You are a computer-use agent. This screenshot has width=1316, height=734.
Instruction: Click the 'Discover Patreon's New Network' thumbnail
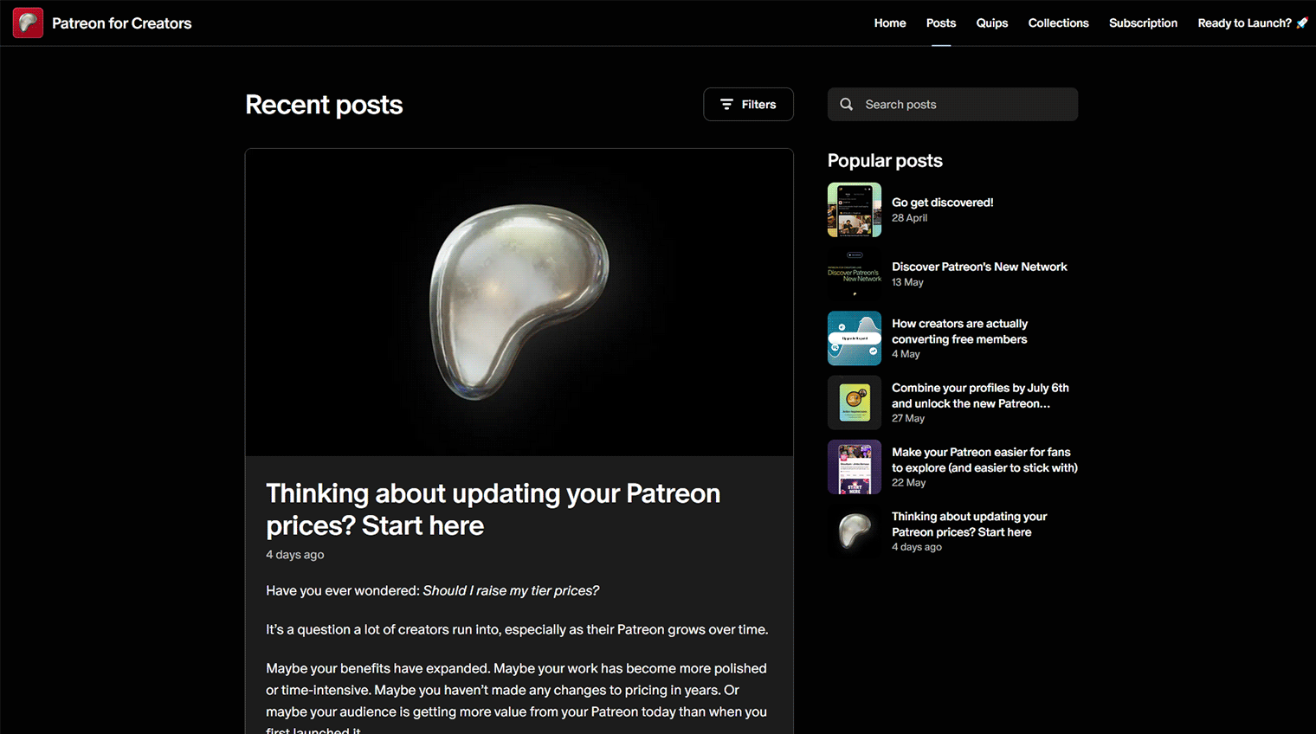pyautogui.click(x=855, y=274)
